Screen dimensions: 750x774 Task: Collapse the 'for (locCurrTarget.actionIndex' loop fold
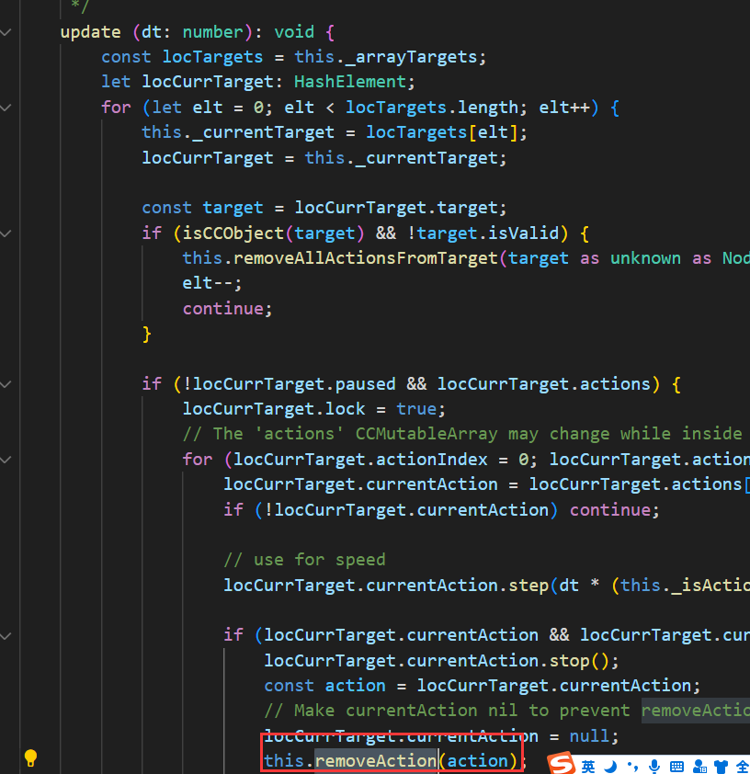coord(6,460)
